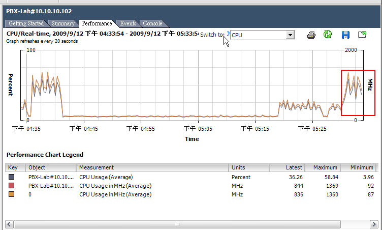This screenshot has width=382, height=230.
Task: Sort legend by Measurement column header
Action: (152, 167)
